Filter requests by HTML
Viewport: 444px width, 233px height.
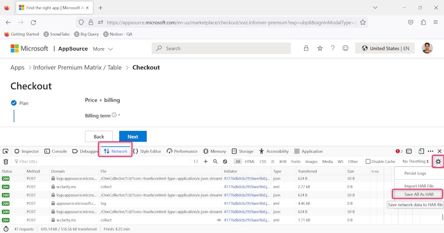[x=250, y=162]
